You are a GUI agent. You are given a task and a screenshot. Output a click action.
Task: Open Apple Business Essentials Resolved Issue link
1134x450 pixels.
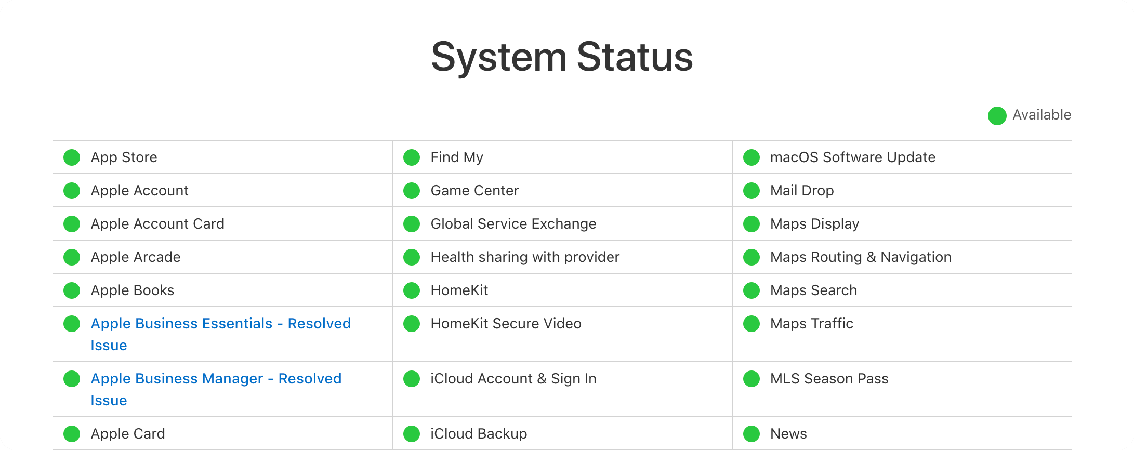coord(220,334)
